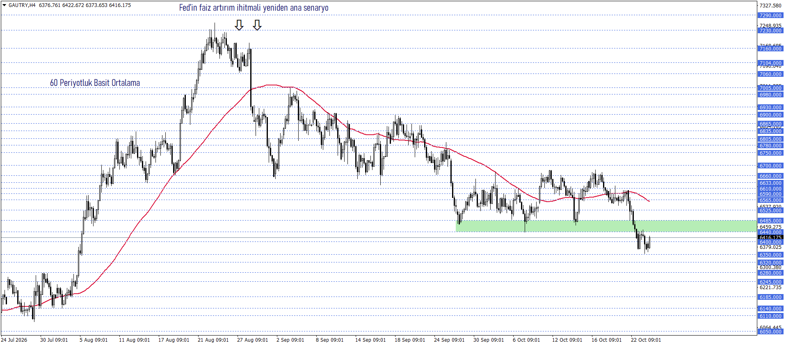
Task: Click the high price value 6422.672 in the chart header
Action: tap(73, 5)
